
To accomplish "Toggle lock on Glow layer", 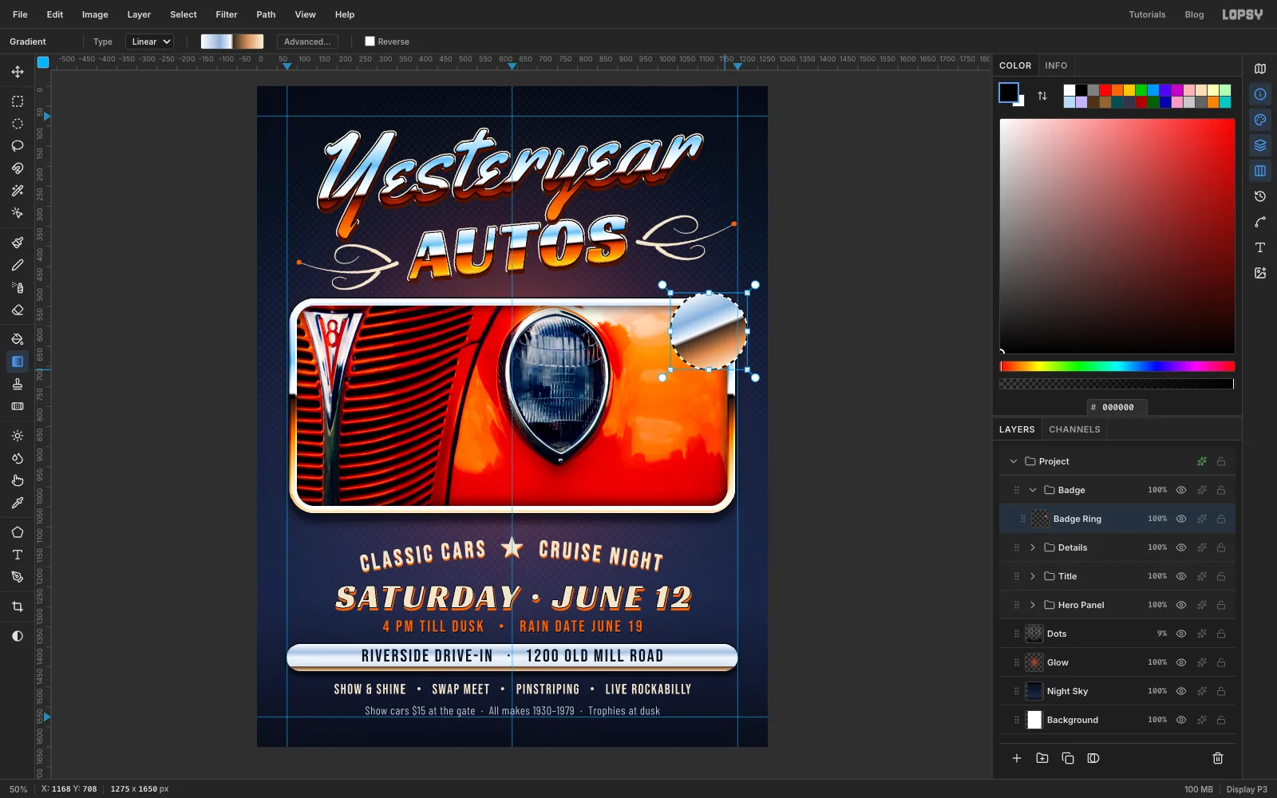I will click(x=1221, y=662).
